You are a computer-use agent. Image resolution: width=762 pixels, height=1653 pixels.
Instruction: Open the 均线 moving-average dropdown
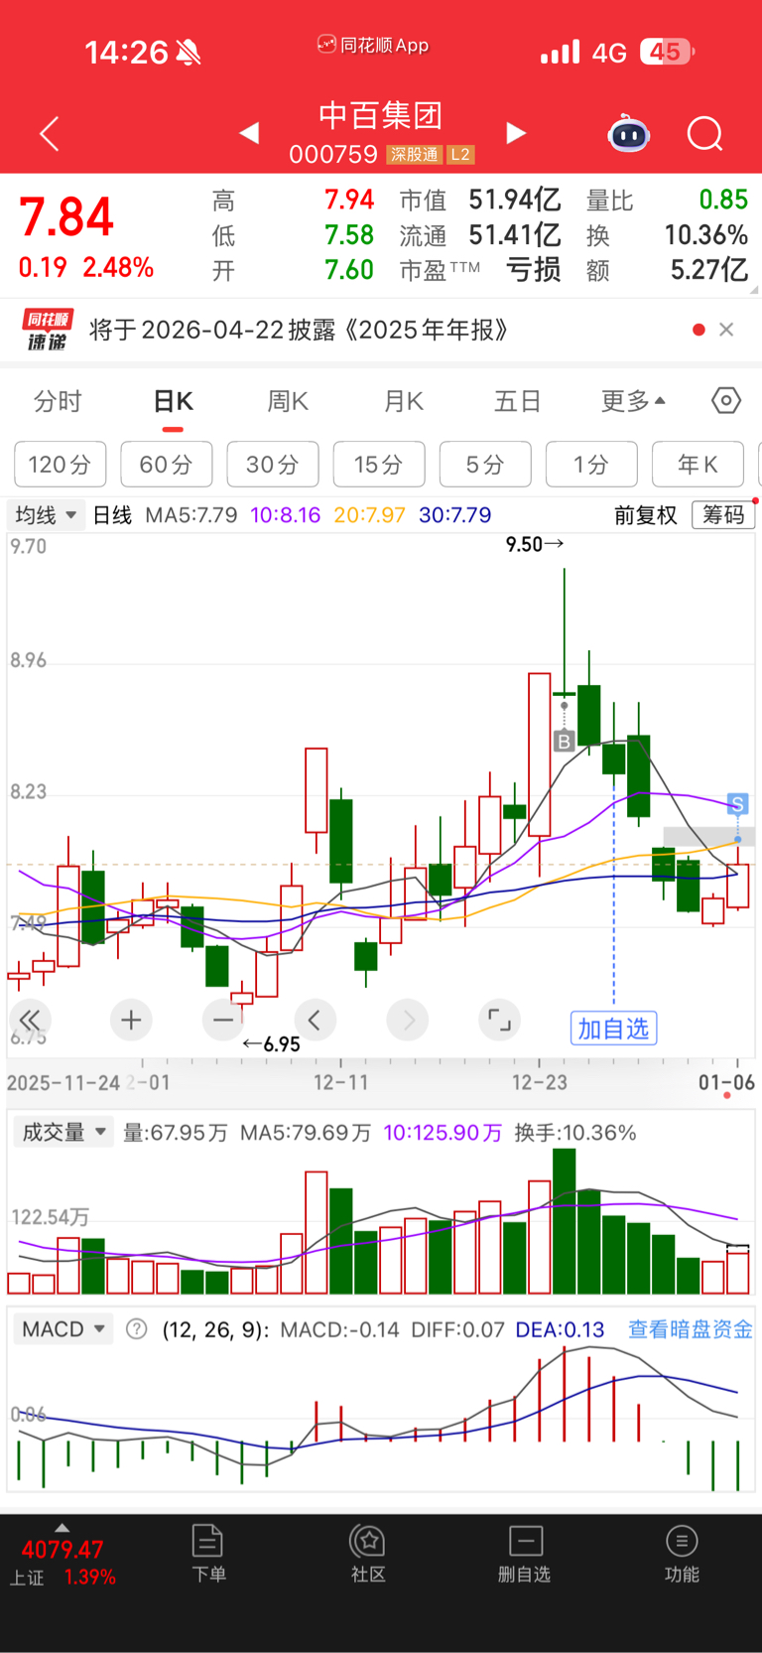tap(46, 515)
